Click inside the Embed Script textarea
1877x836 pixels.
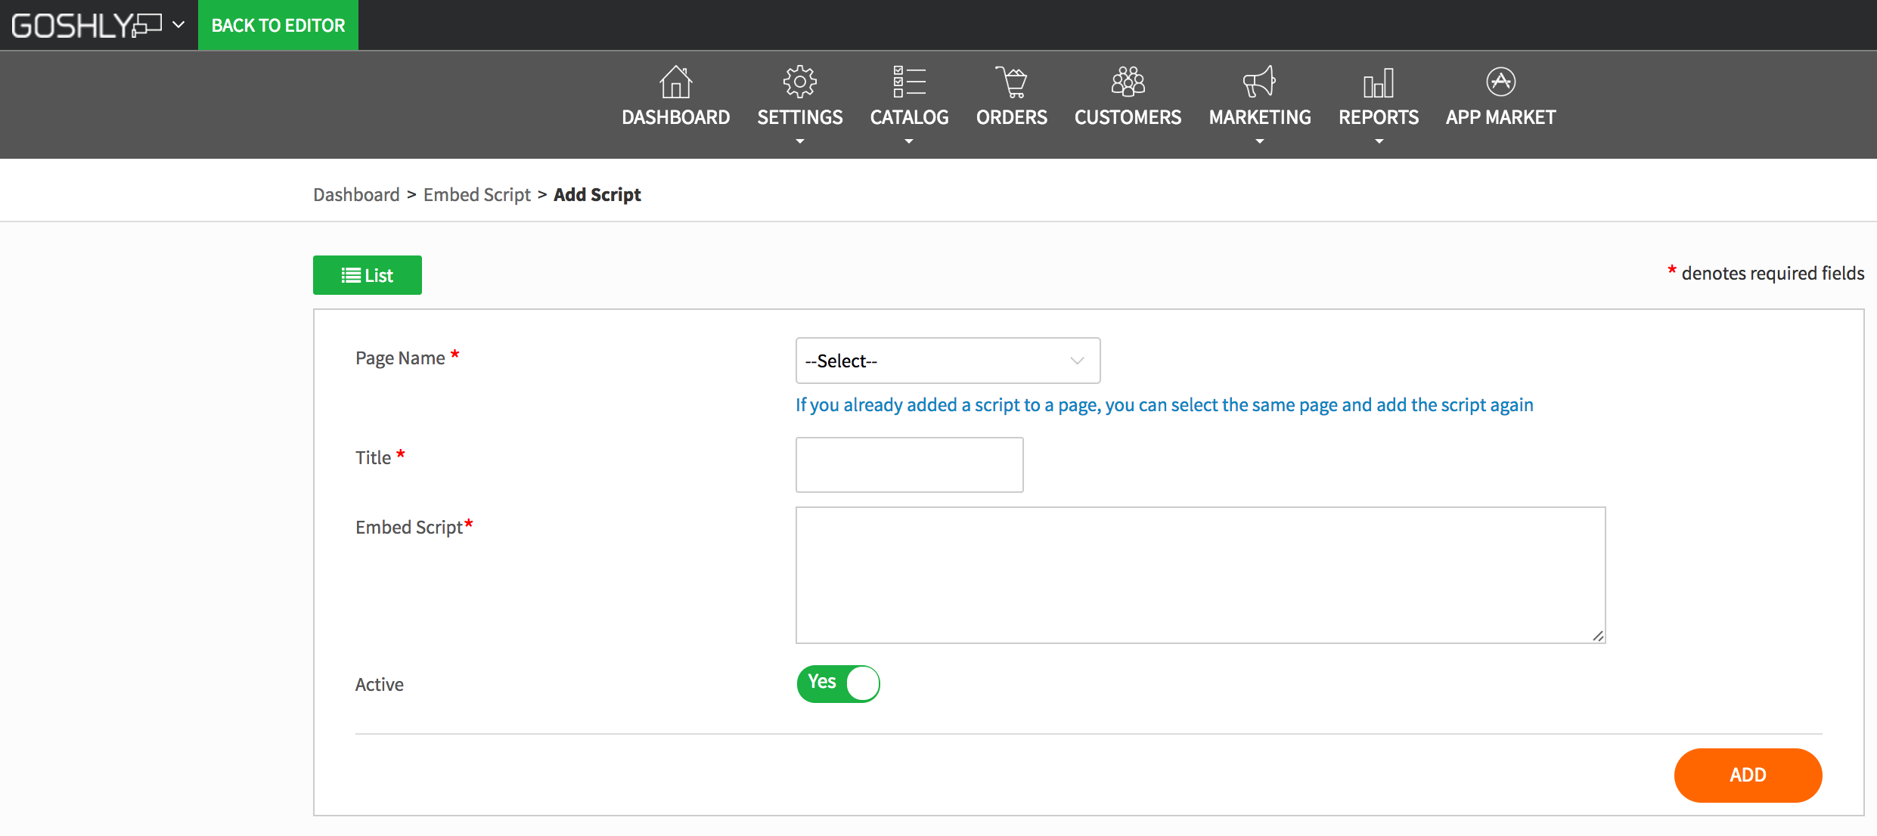click(1199, 574)
